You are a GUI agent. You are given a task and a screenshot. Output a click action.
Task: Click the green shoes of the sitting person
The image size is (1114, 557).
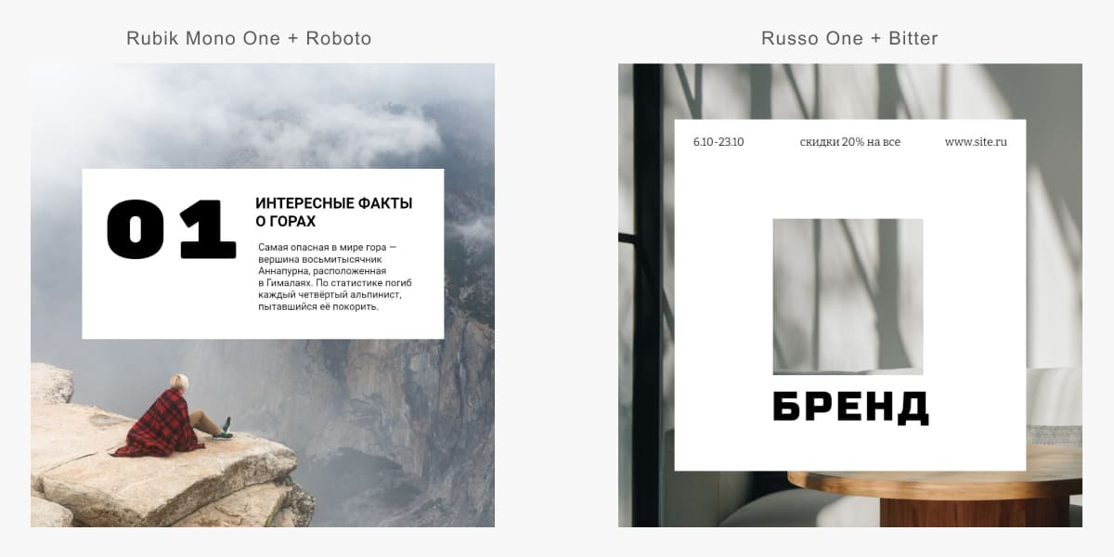tap(223, 431)
